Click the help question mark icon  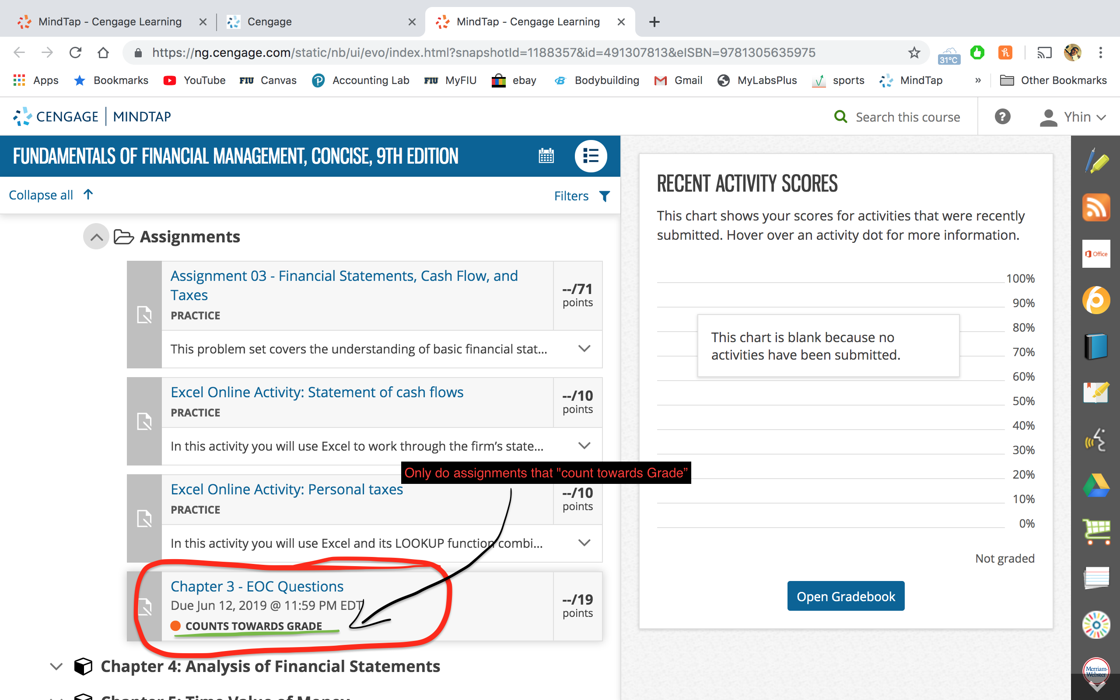pyautogui.click(x=1002, y=117)
